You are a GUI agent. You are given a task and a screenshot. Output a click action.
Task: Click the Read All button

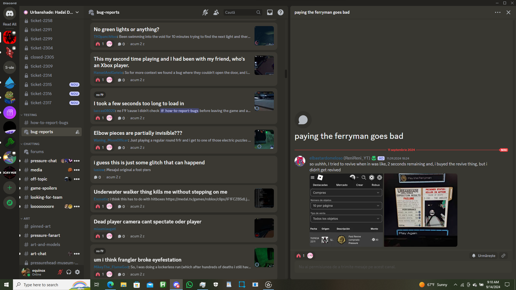10,24
